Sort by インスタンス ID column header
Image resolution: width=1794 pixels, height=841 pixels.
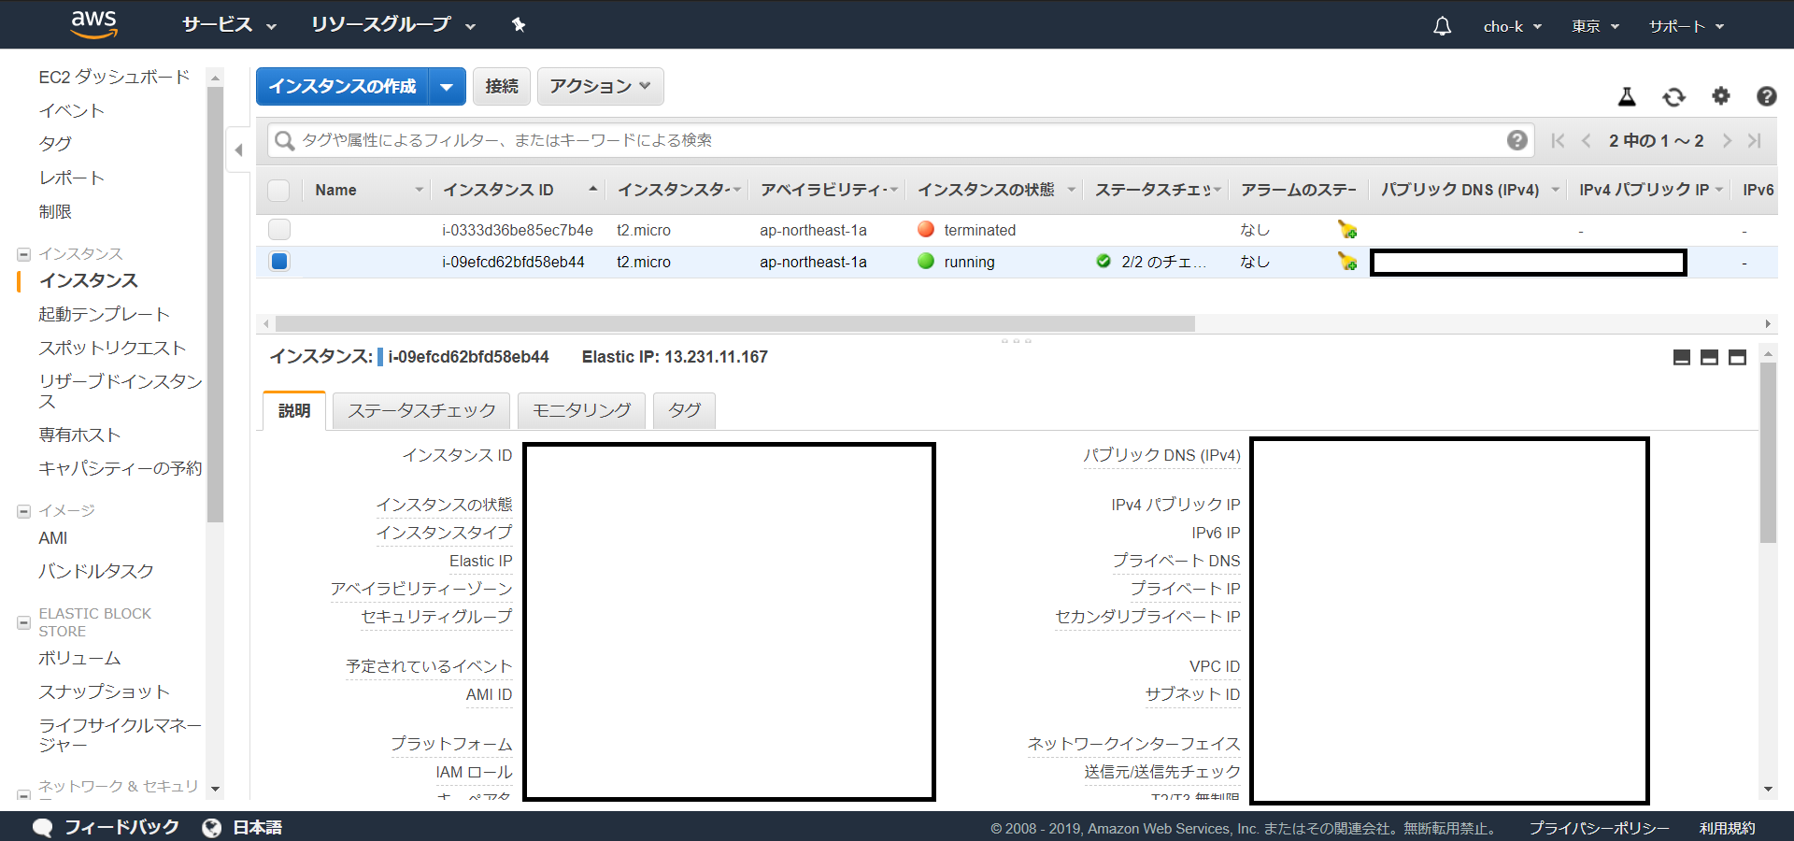click(x=520, y=191)
